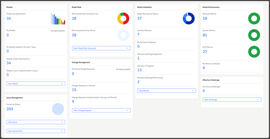Expand the New Change Request dropdown
The width and height of the screenshot is (270, 139).
click(127, 110)
